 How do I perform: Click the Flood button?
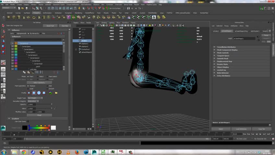(39, 115)
